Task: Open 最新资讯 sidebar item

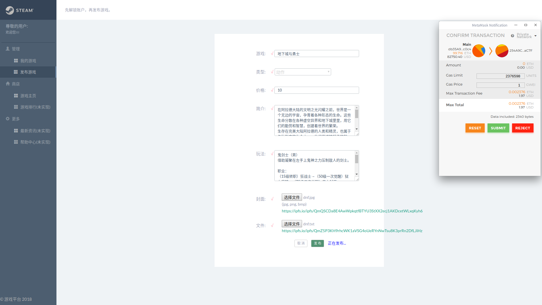Action: (35, 131)
